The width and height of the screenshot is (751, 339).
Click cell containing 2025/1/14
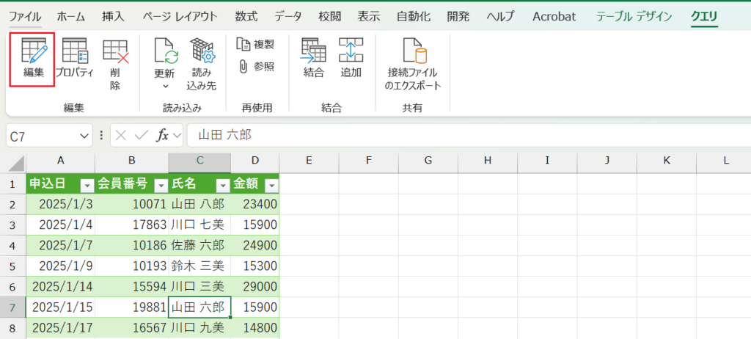[60, 287]
